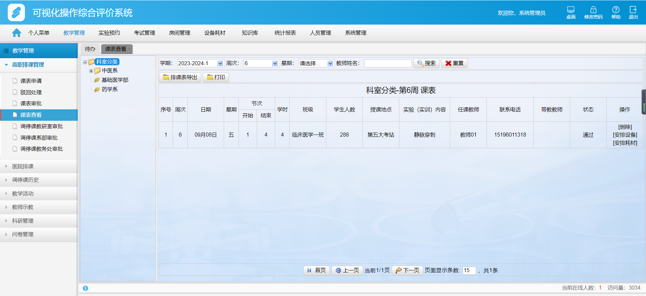Open 调停课系部审批 in the sidebar
This screenshot has height=296, width=646.
(39, 138)
